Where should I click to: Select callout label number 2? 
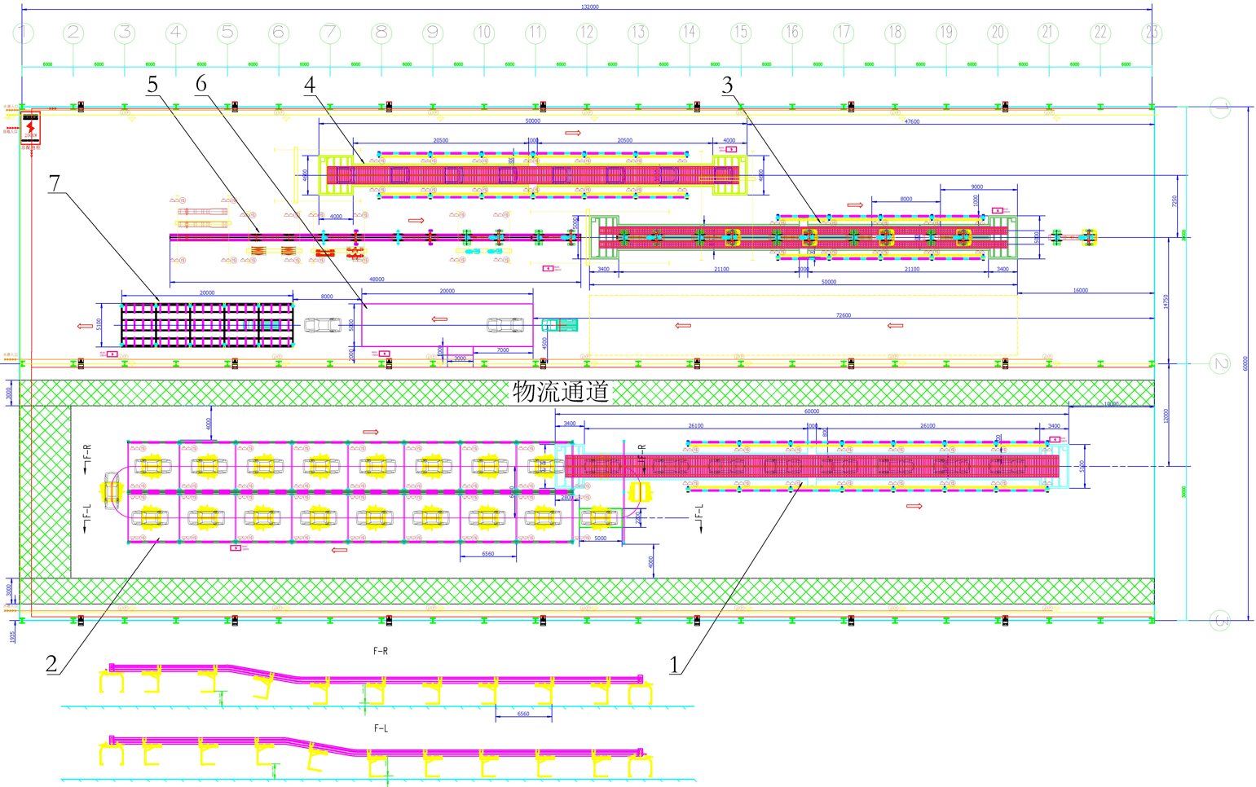(x=51, y=664)
